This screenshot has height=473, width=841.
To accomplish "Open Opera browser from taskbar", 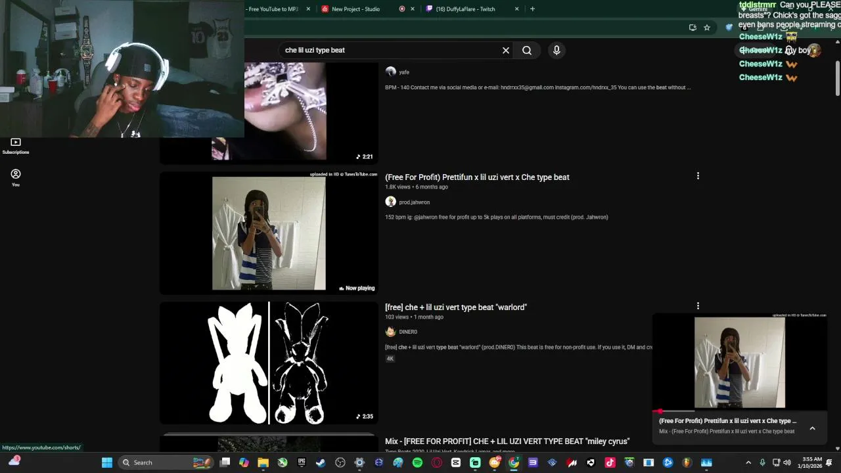I will point(436,462).
